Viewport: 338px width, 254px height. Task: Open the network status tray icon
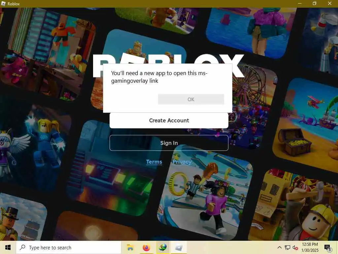point(287,247)
